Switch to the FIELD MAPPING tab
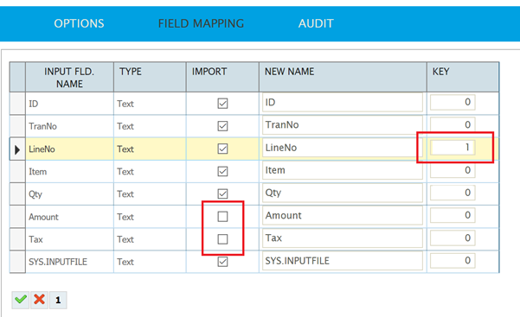The height and width of the screenshot is (317, 520). coord(201,23)
